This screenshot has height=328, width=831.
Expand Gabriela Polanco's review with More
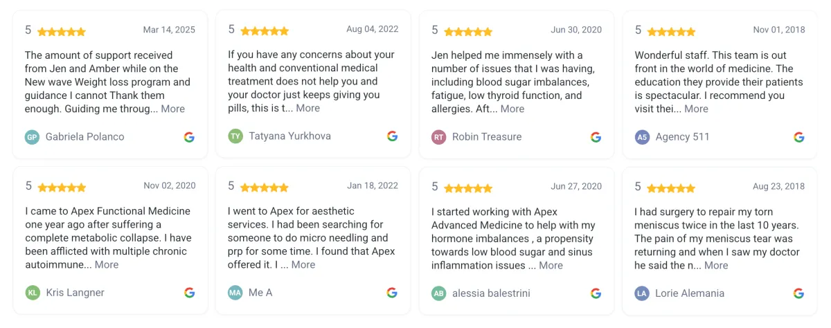[173, 109]
